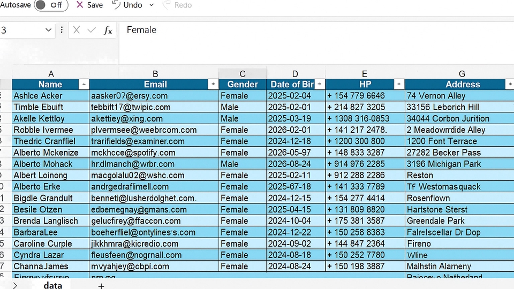Confirm entry with formula bar checkmark
Screen dimensions: 514x289
click(92, 31)
